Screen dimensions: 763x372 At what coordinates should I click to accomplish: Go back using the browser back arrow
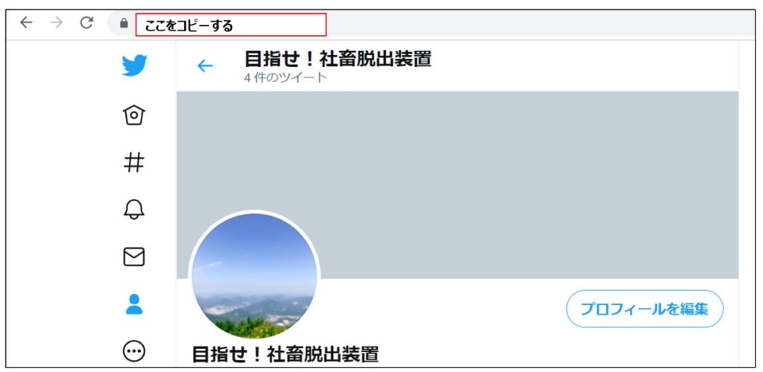pos(26,22)
